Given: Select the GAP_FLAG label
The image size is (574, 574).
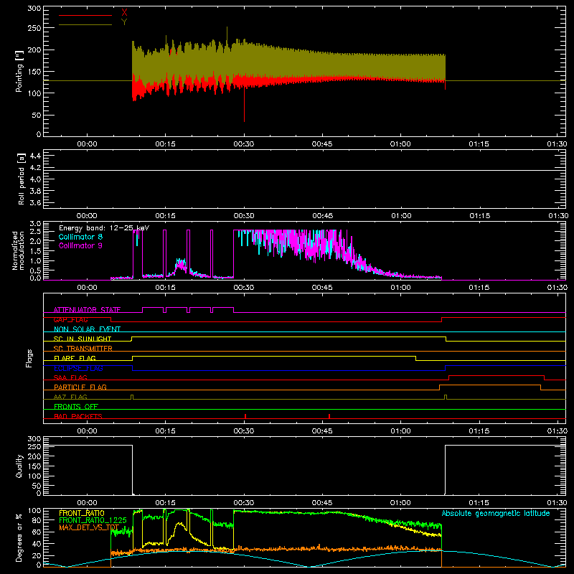Looking at the screenshot, I should [x=70, y=319].
